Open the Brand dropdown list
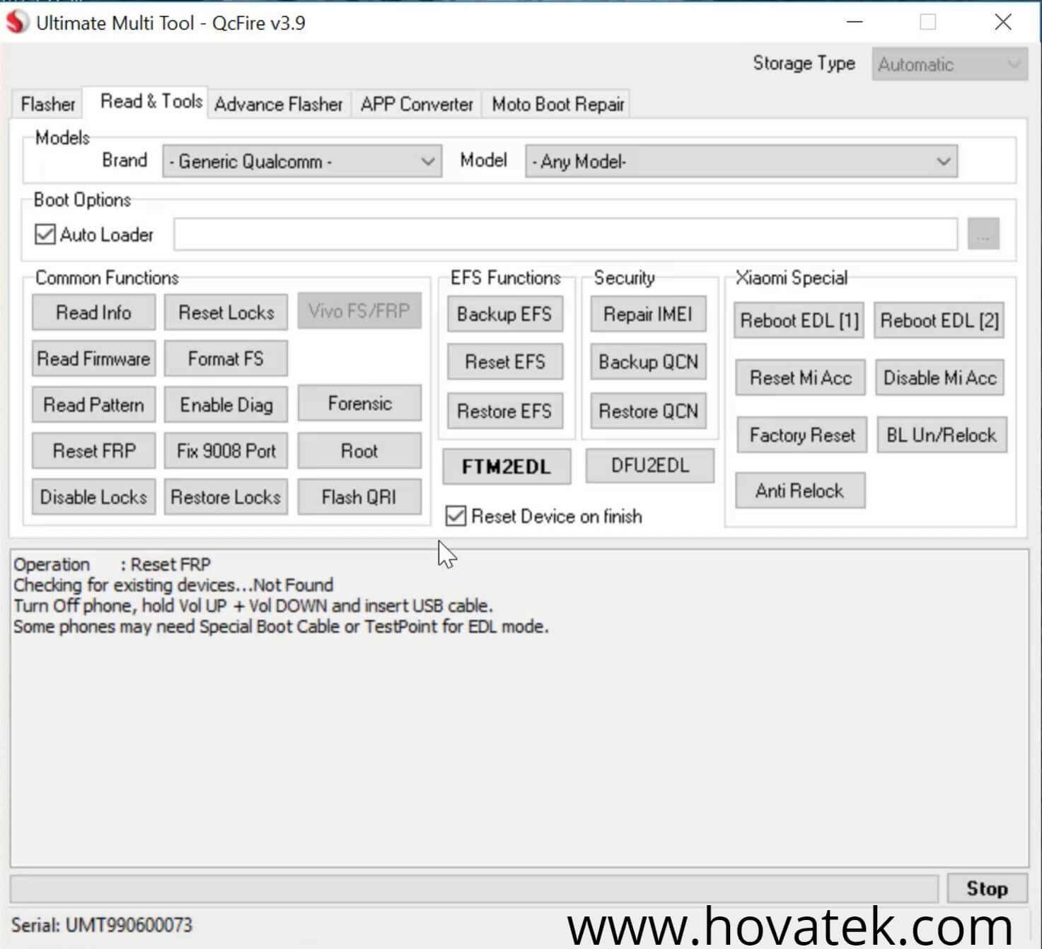Image resolution: width=1042 pixels, height=949 pixels. pyautogui.click(x=302, y=161)
